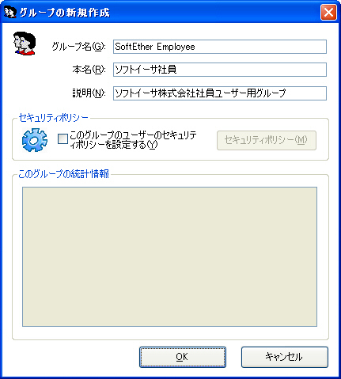341x379 pixels.
Task: Click the empty group statistics list area
Action: point(169,256)
